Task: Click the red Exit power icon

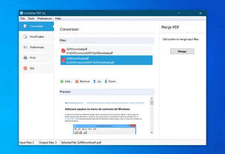Action: tap(25, 68)
